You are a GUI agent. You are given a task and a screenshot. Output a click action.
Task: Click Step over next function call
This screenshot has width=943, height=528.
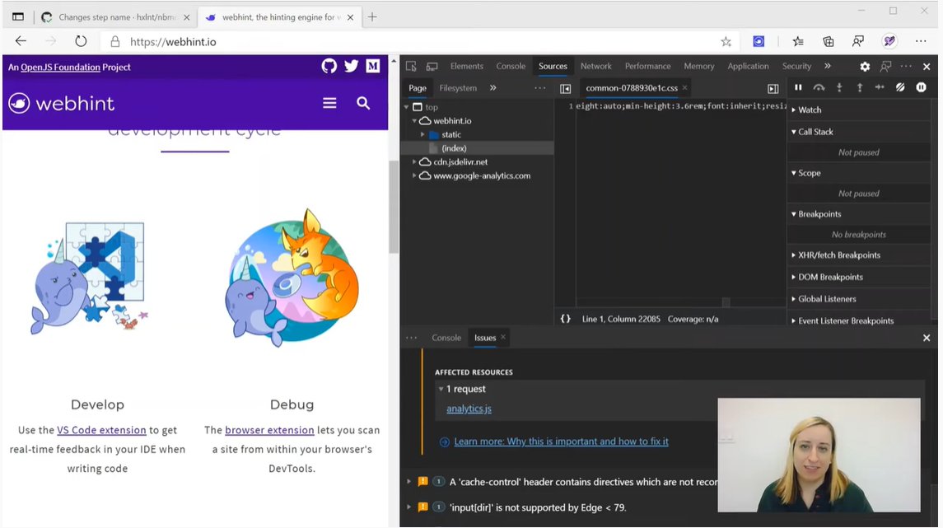819,88
